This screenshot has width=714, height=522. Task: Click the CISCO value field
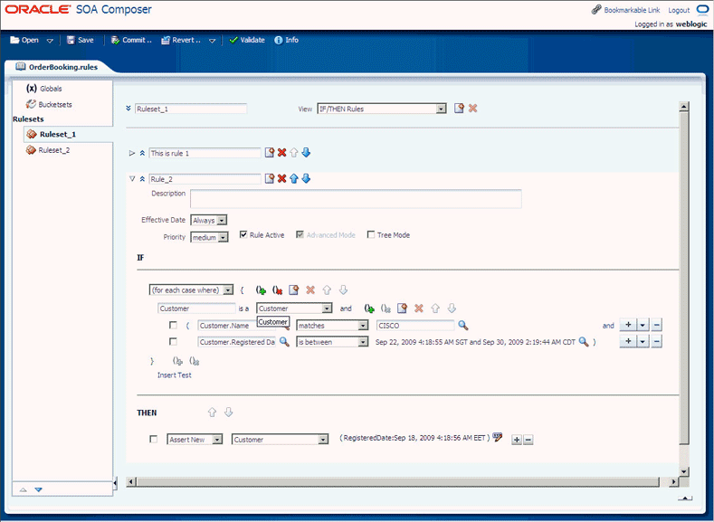pyautogui.click(x=415, y=326)
